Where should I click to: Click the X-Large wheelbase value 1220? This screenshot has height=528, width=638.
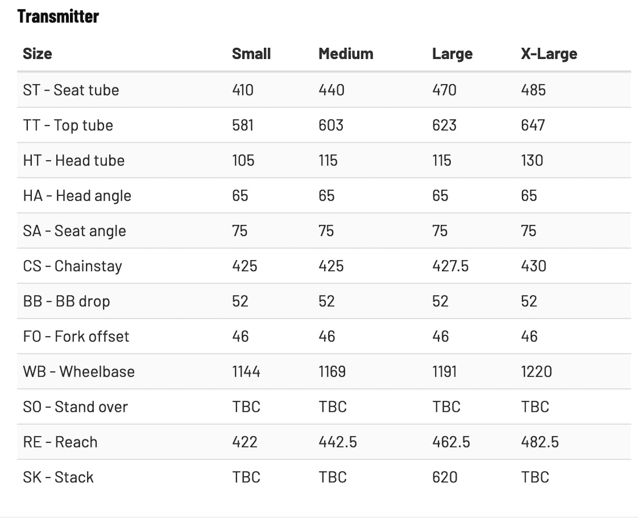536,372
